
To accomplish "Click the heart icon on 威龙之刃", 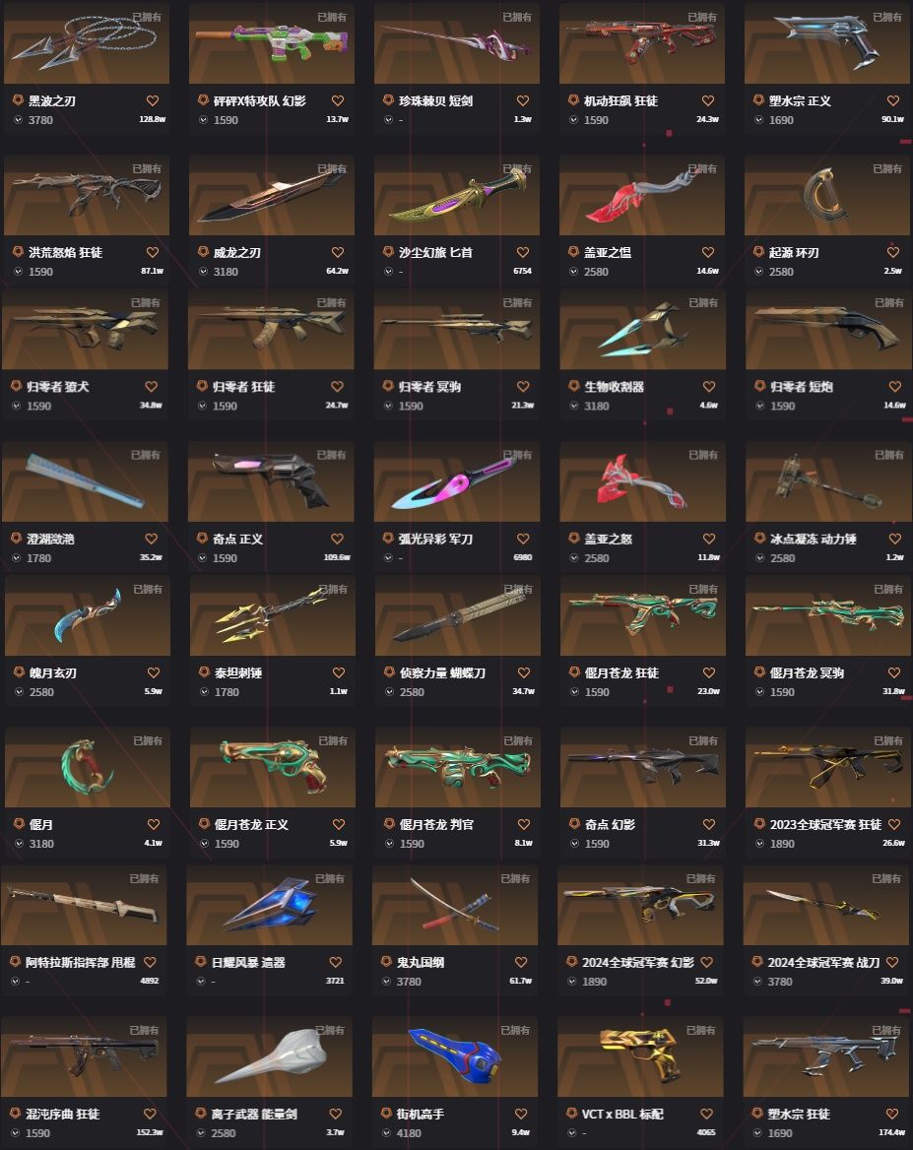I will tap(338, 252).
